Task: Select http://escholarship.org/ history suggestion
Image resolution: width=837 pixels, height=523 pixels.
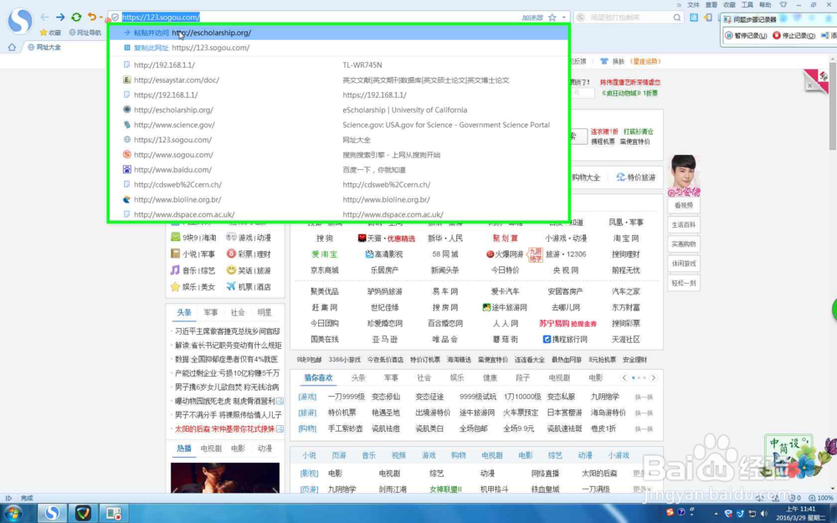Action: tap(339, 110)
